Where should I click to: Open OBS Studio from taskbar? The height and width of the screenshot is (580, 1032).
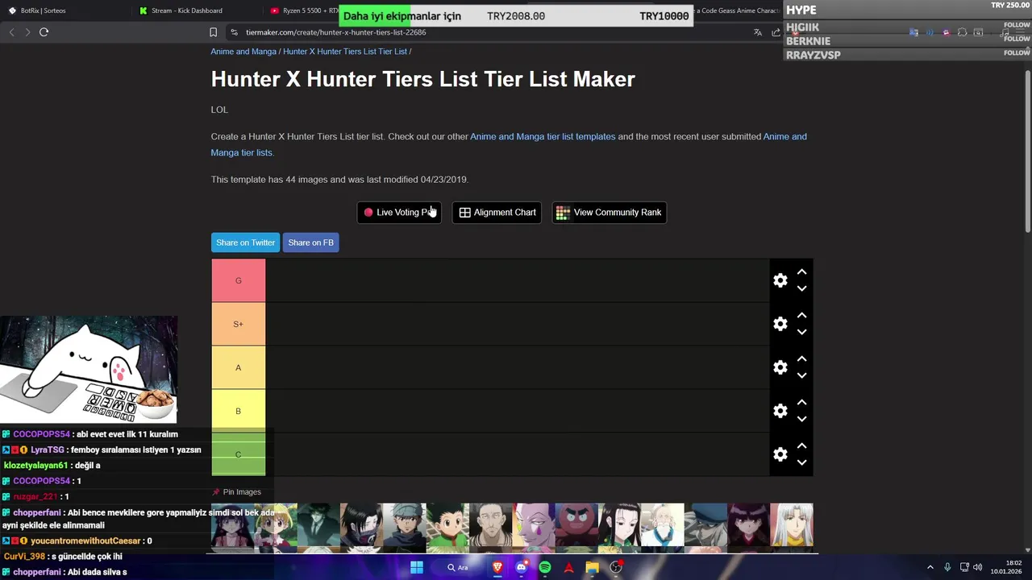[x=617, y=567]
